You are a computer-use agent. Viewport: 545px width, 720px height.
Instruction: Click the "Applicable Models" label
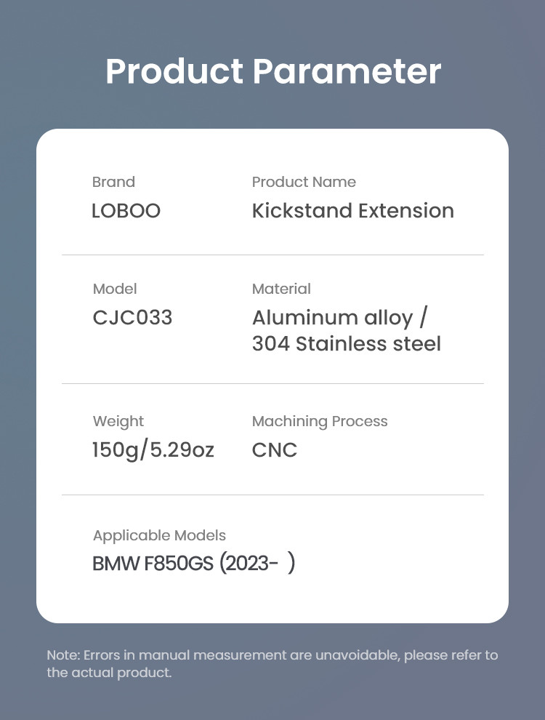pos(159,535)
